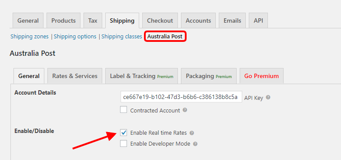Open the Checkout tab
Image resolution: width=341 pixels, height=160 pixels.
tap(160, 20)
